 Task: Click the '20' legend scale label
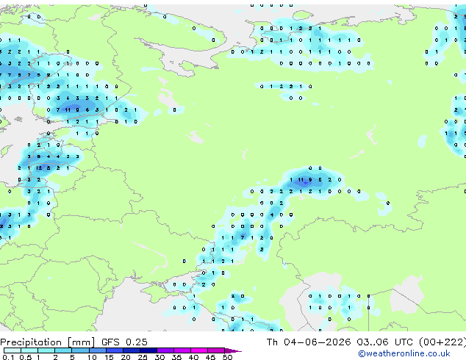pos(126,357)
